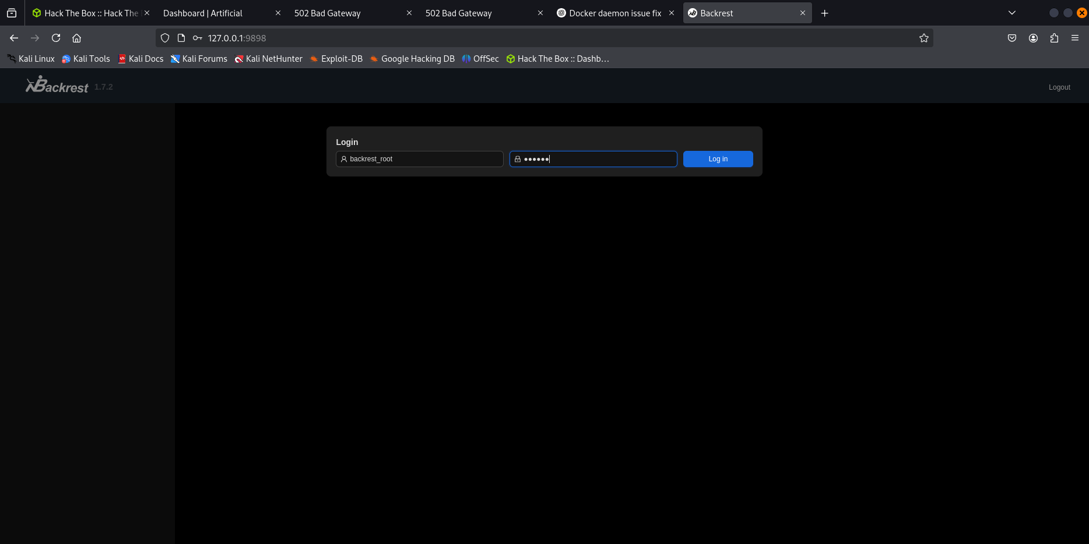Open the Exploit-DB bookmark
Screen dimensions: 1089x544
336,59
